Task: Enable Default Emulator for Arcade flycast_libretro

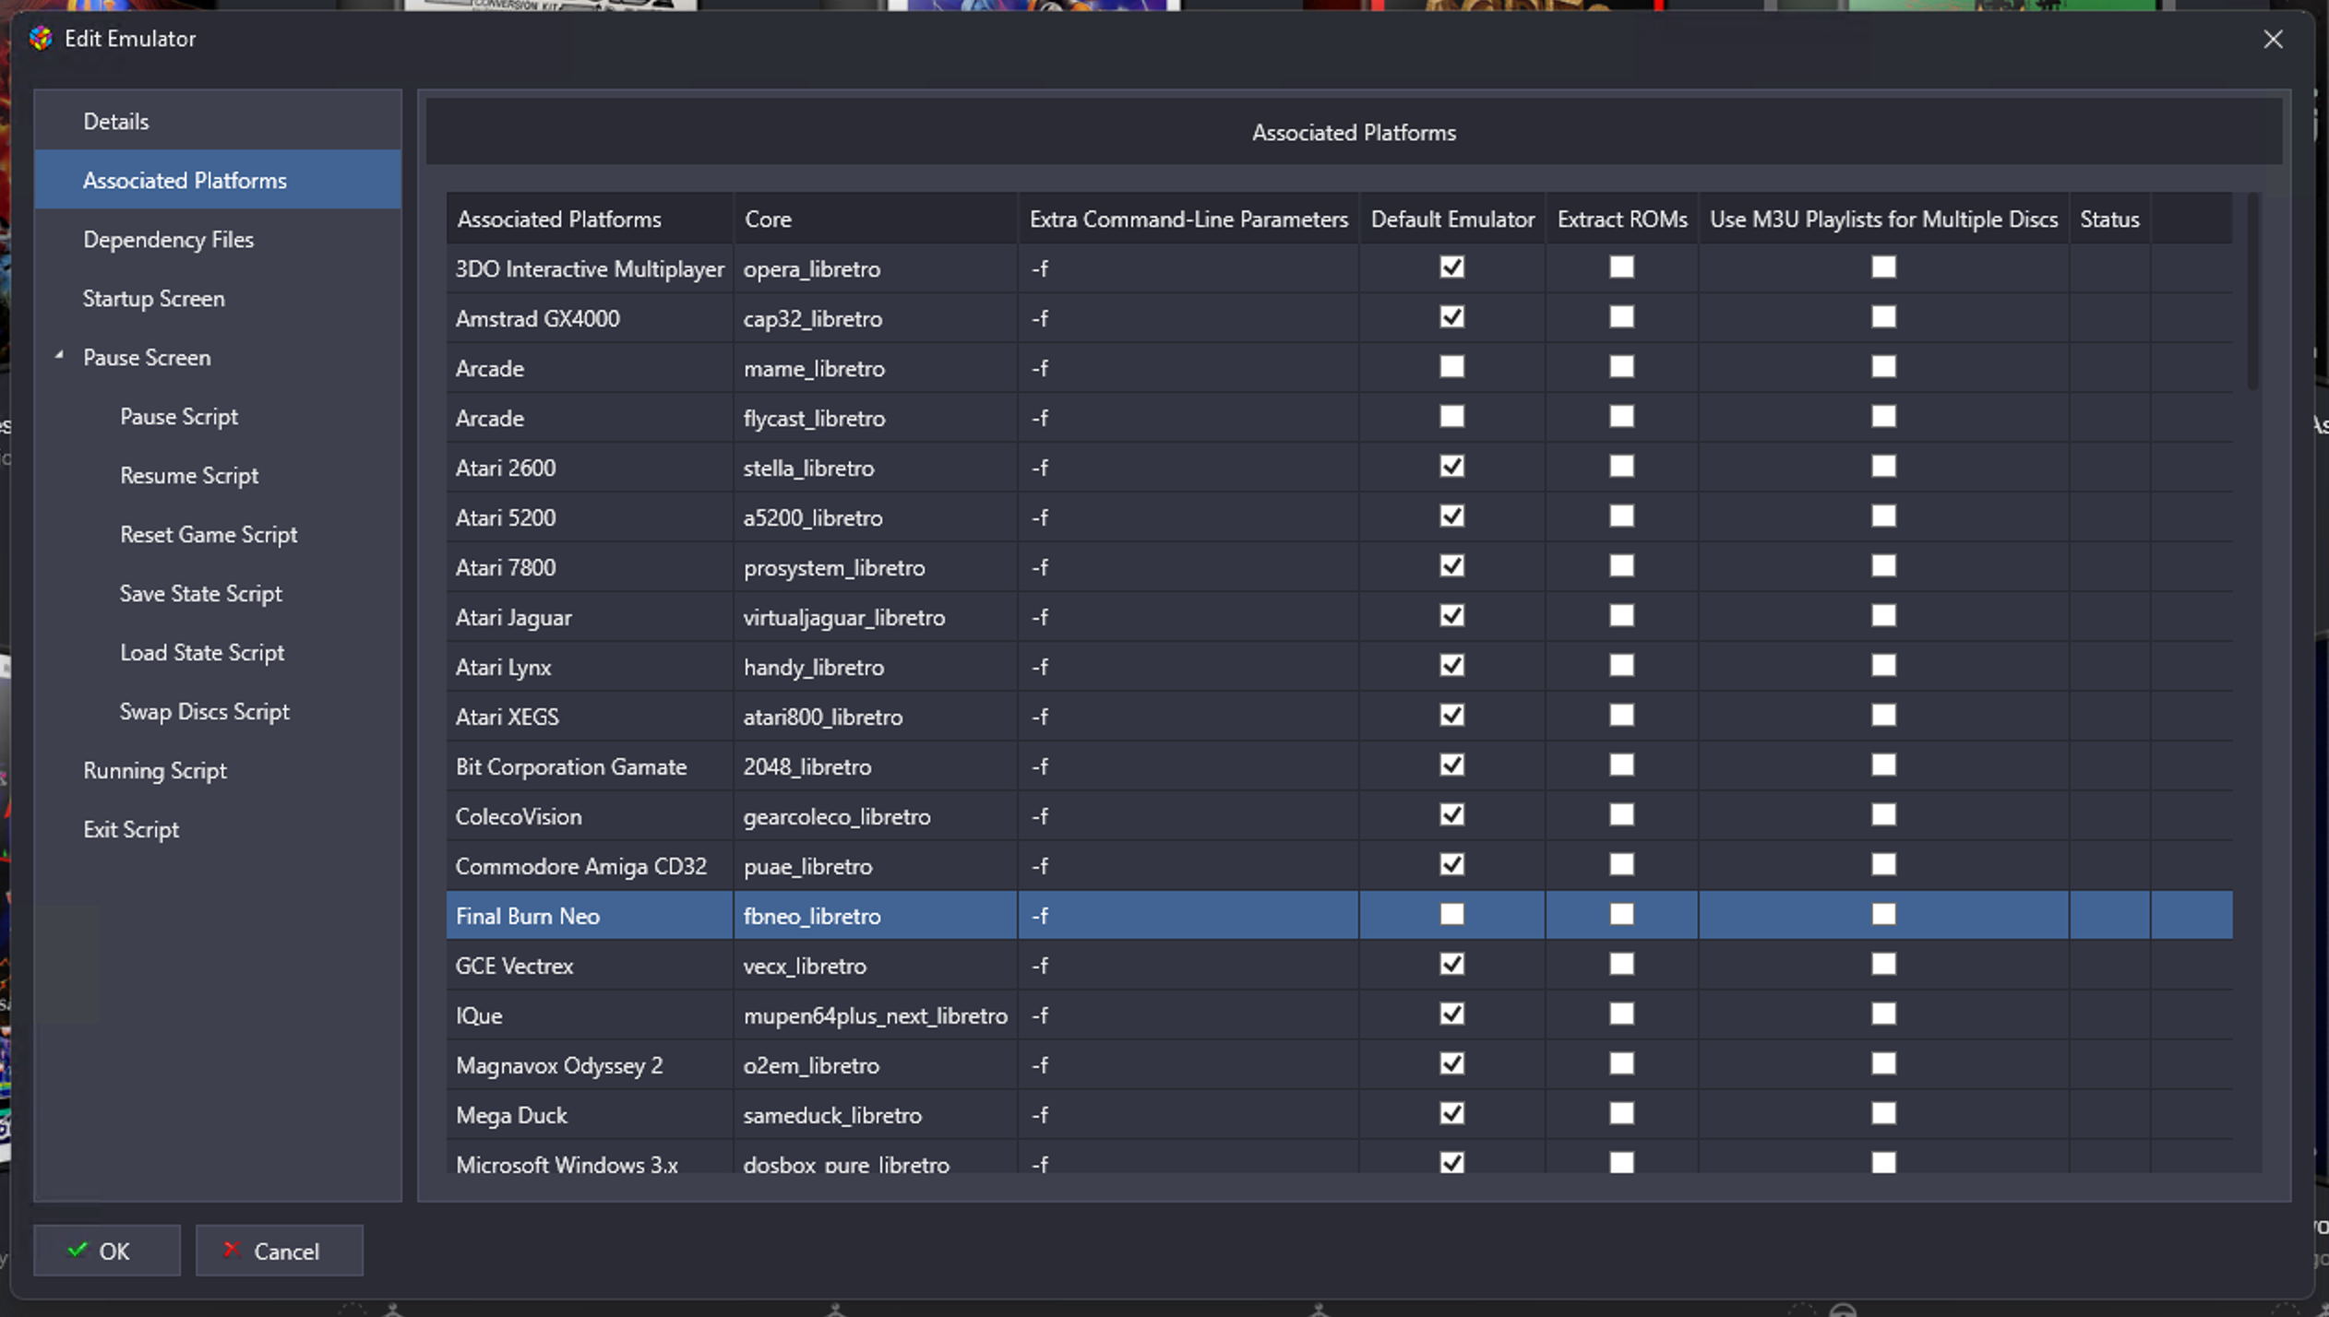Action: [1451, 417]
